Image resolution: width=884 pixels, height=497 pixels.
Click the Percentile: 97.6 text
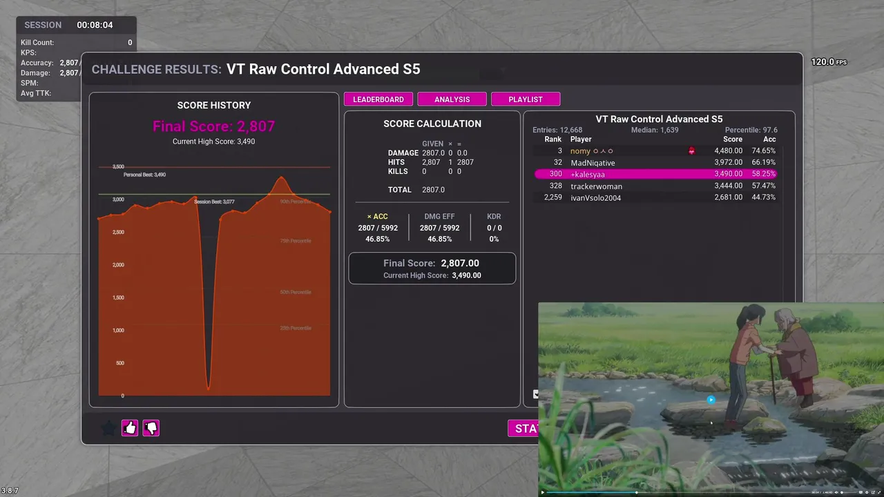[x=751, y=130]
